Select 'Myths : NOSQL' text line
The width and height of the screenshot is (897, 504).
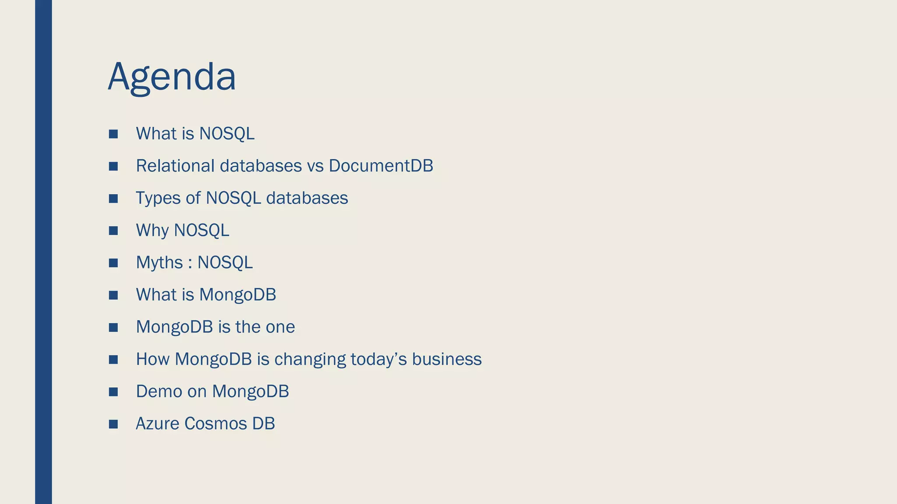tap(194, 262)
